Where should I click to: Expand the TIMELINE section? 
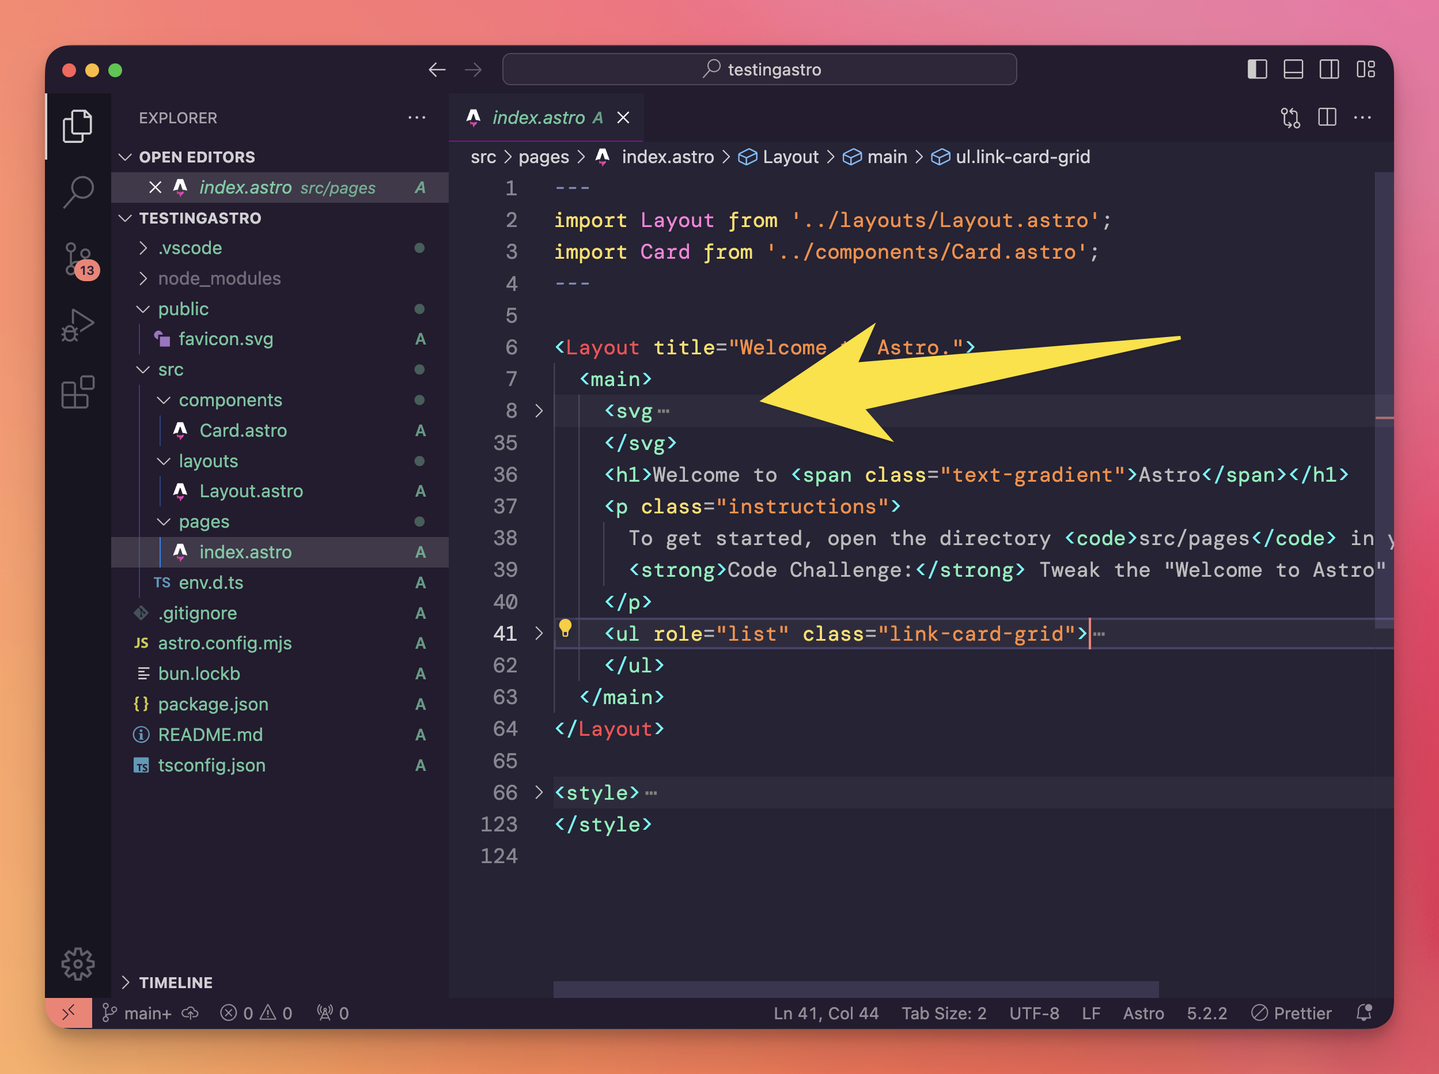click(x=176, y=982)
